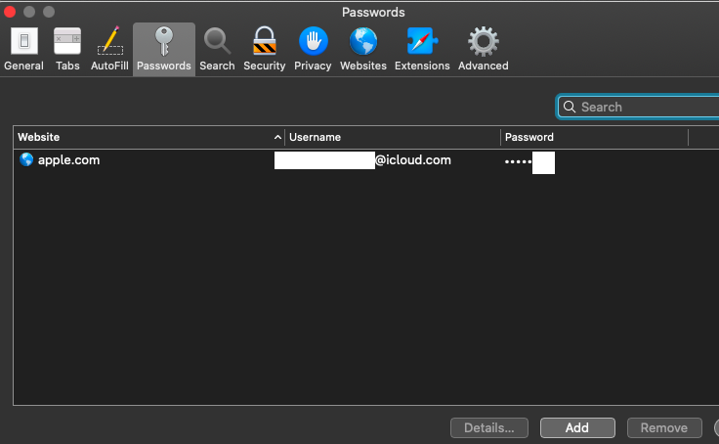Screen dimensions: 719x444
Task: Focus the password Search field
Action: 638,107
